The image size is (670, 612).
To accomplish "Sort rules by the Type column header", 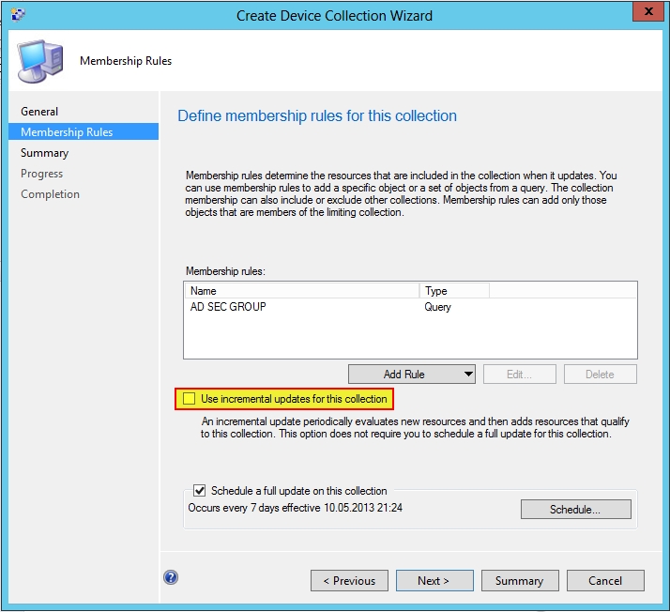I will (454, 291).
